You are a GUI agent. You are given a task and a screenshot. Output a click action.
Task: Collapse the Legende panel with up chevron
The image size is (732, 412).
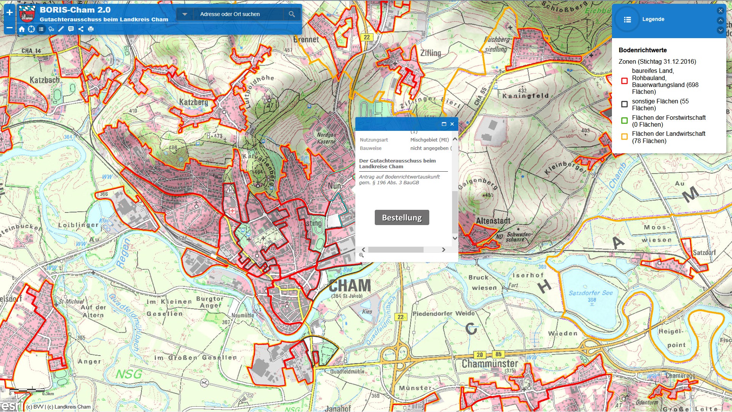[x=721, y=20]
